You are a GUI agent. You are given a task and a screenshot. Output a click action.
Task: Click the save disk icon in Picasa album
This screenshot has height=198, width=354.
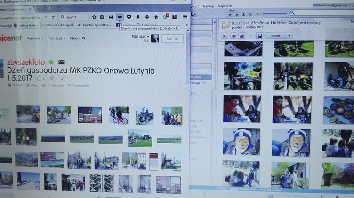pyautogui.click(x=260, y=36)
